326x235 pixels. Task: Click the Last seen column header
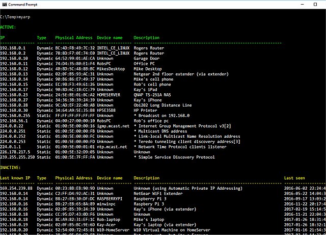295,178
